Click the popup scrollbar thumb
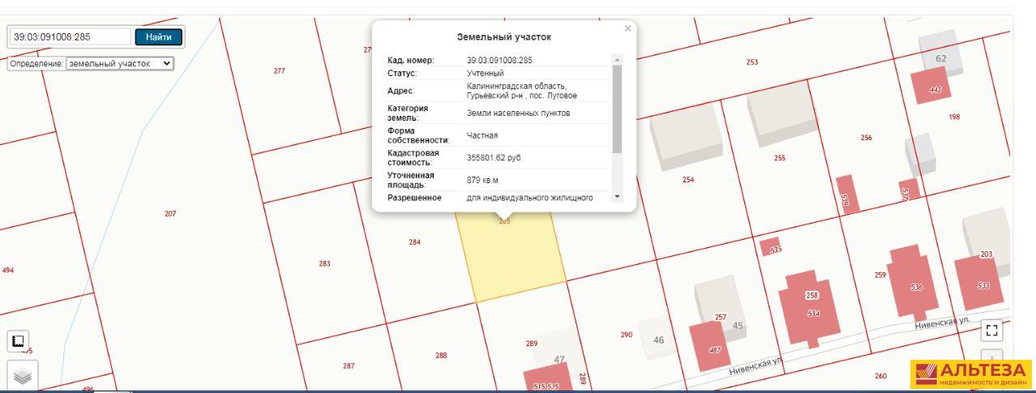Viewport: 1036px width, 393px height. click(617, 109)
